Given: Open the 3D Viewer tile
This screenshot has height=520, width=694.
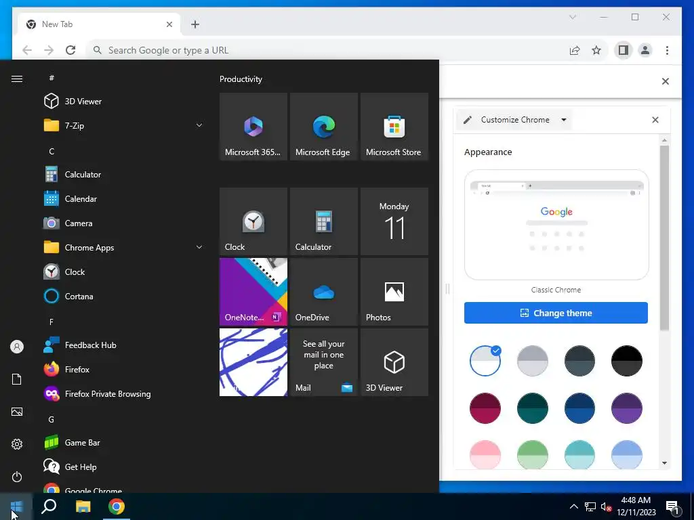Looking at the screenshot, I should click(394, 362).
